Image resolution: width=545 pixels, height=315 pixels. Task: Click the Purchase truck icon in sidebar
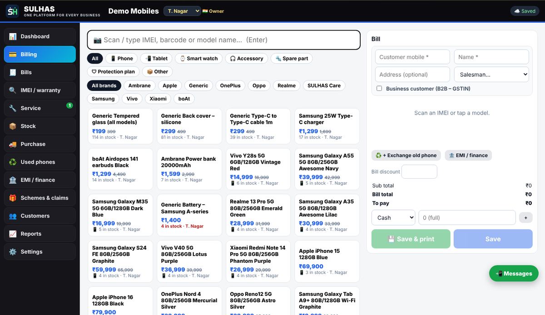coord(13,144)
